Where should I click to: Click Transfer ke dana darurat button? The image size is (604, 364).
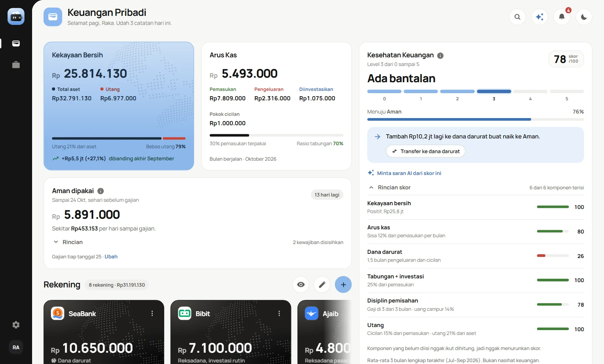coord(425,151)
